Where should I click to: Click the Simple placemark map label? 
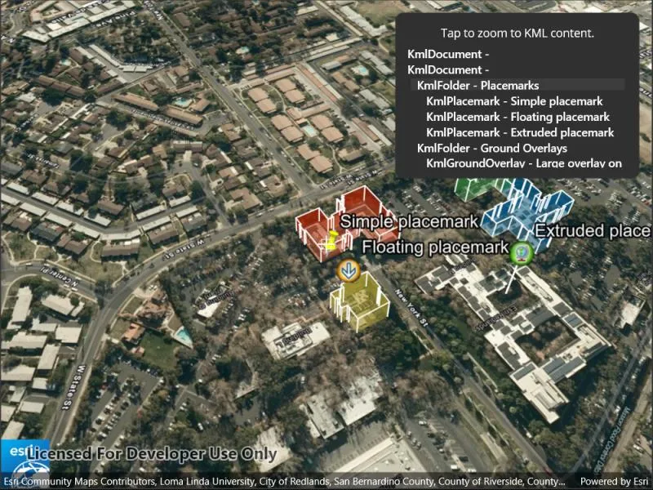tap(409, 221)
